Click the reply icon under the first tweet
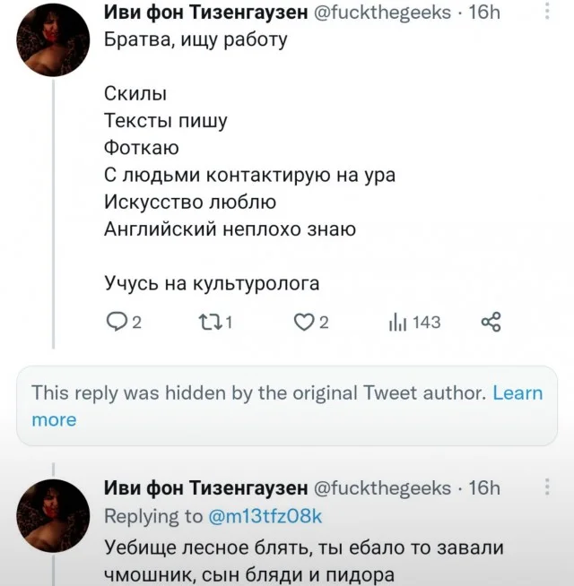574x586 pixels. point(117,323)
